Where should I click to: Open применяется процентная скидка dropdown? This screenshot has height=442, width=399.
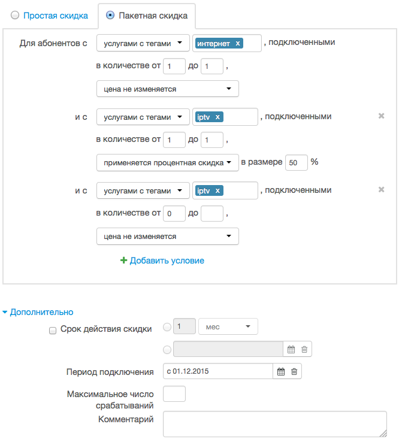coord(168,163)
